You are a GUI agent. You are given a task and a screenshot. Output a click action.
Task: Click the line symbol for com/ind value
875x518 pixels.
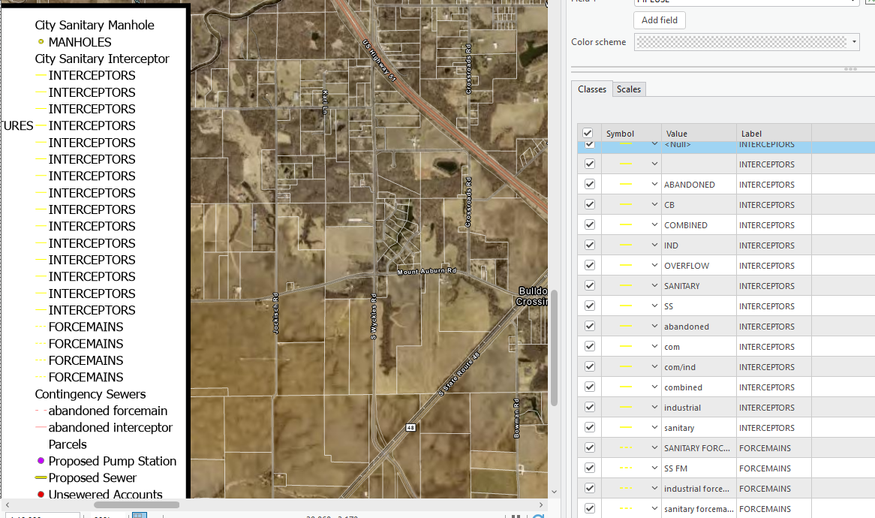pyautogui.click(x=626, y=367)
